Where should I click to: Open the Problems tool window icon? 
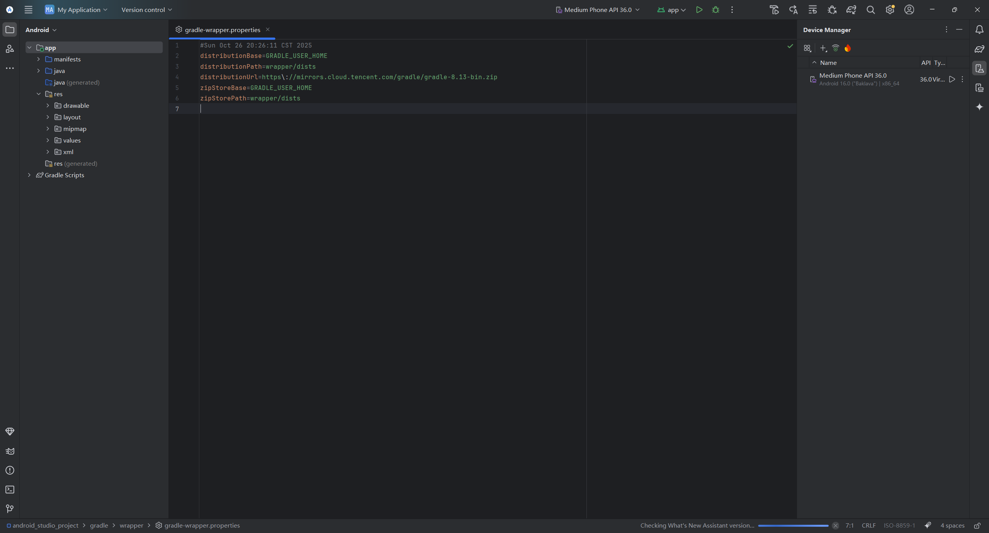click(10, 470)
